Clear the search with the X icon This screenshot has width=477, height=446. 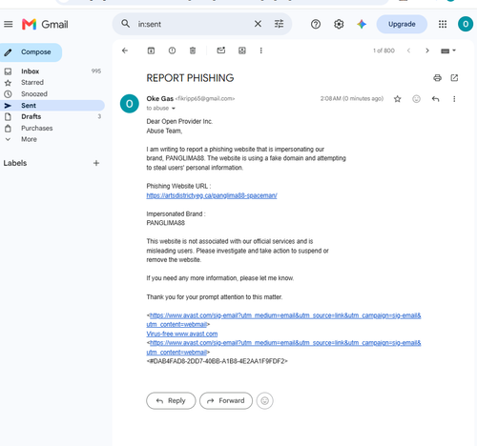(x=258, y=24)
